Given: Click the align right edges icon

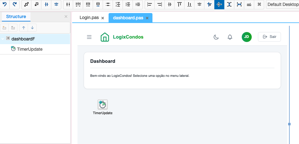Looking at the screenshot, I should click(x=159, y=4).
